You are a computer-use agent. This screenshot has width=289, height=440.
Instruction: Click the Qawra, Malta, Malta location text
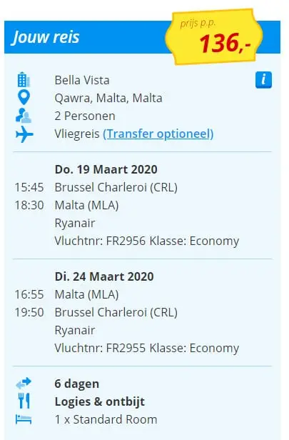point(108,99)
